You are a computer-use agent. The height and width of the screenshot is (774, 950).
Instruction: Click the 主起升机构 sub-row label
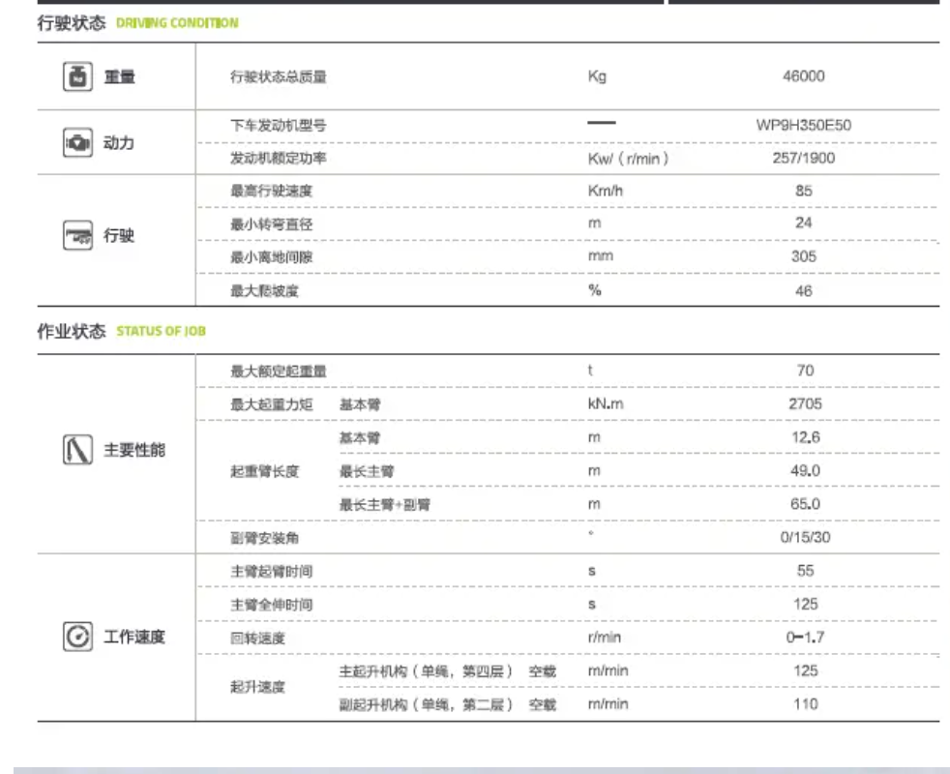pos(426,671)
